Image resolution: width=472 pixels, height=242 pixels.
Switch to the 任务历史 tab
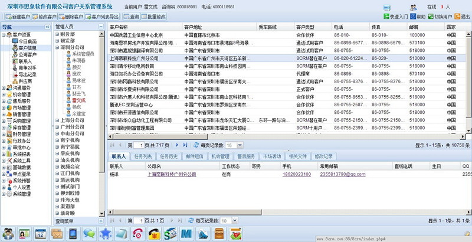[x=169, y=156]
